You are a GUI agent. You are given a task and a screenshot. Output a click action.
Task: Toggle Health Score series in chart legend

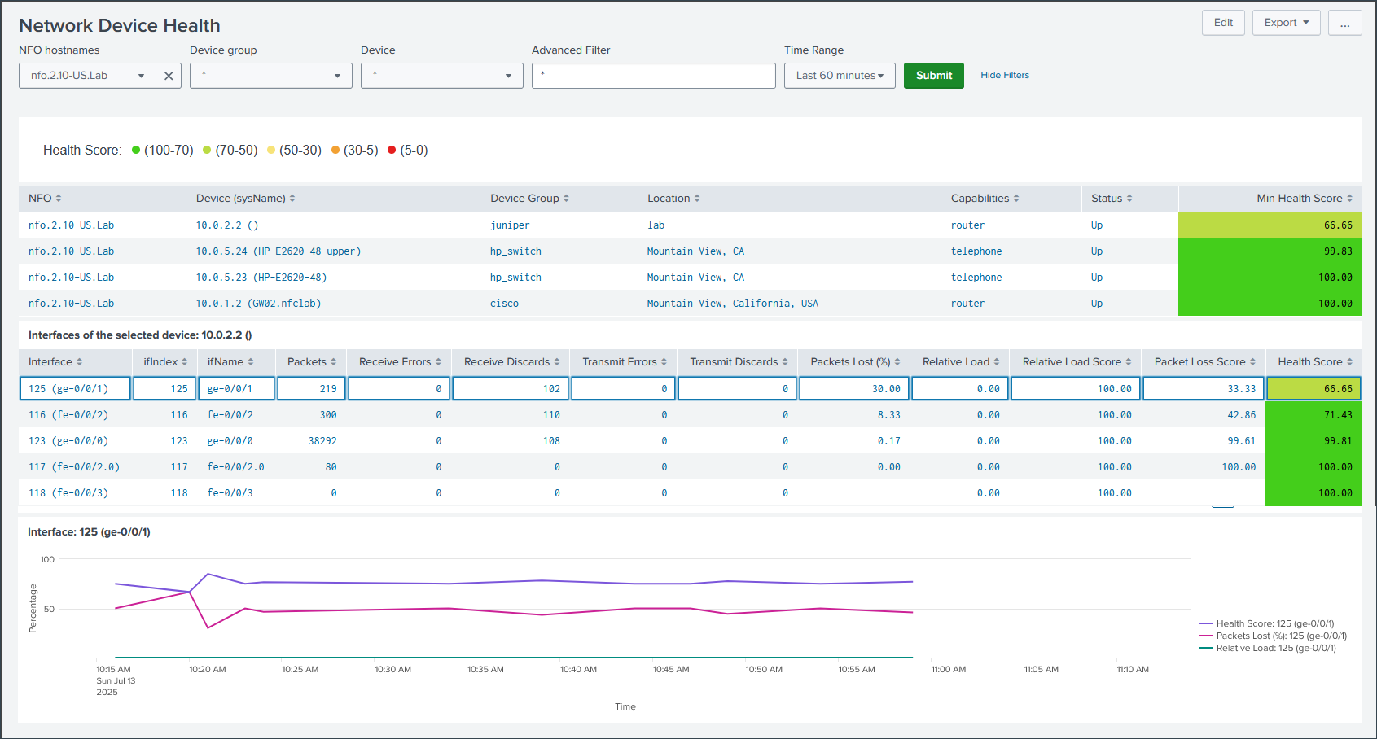pyautogui.click(x=1274, y=624)
